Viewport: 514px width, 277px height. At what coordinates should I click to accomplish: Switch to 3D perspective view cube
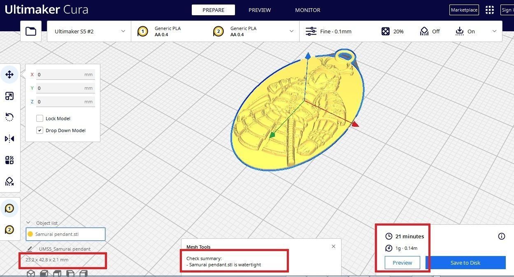[31, 273]
